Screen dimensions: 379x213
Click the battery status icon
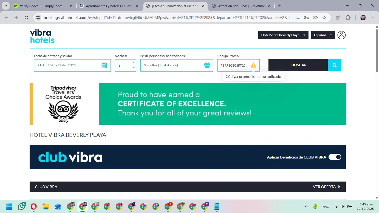point(350,207)
